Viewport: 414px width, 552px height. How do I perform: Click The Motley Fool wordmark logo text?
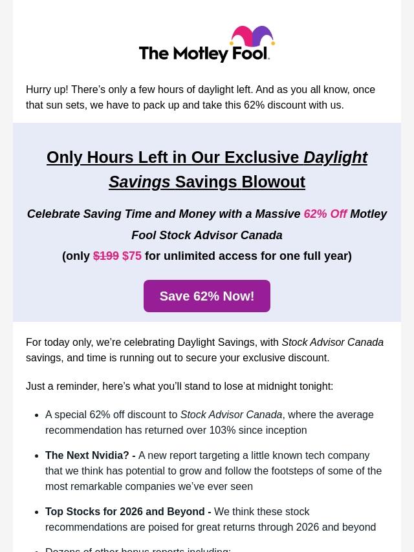coord(203,54)
